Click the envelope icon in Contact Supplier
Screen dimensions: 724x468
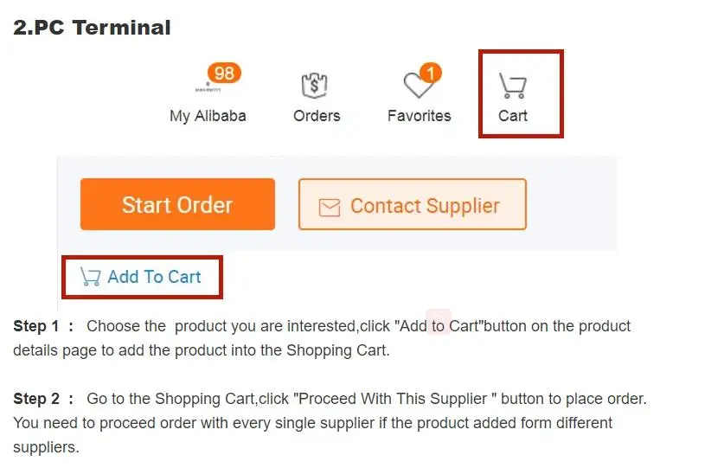tap(330, 207)
